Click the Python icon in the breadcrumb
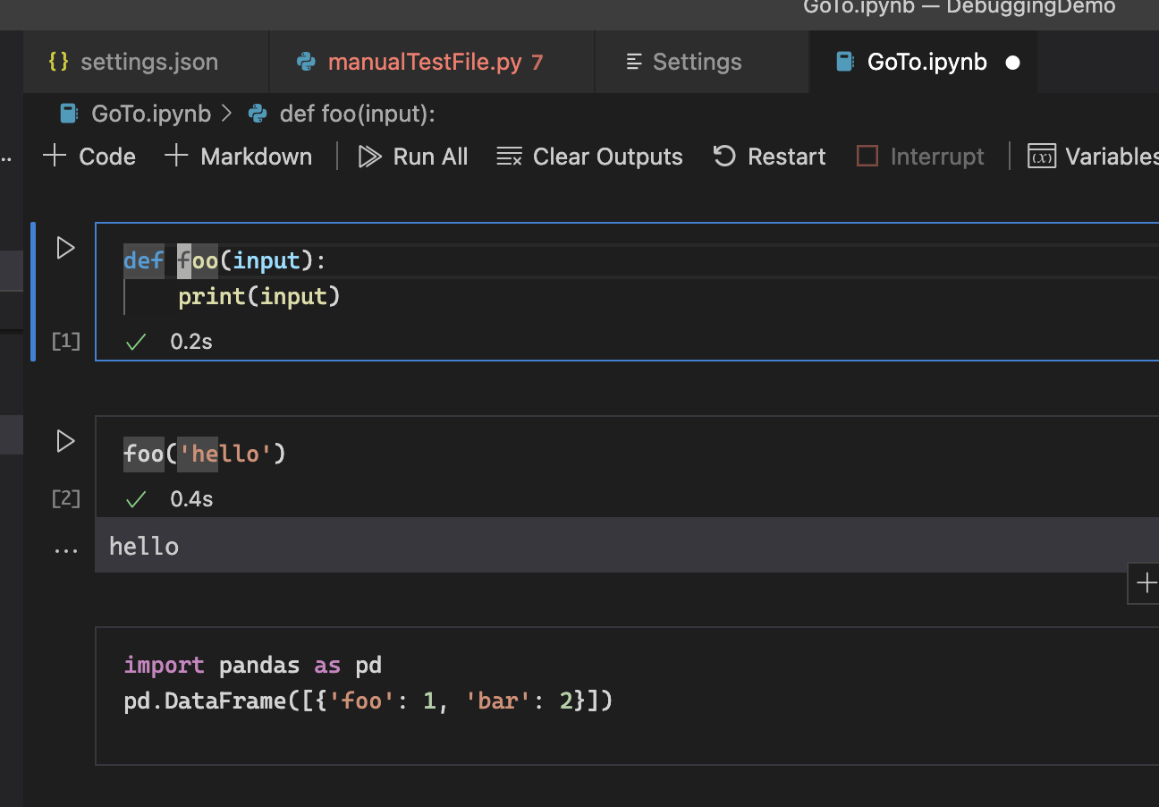1159x807 pixels. coord(258,114)
